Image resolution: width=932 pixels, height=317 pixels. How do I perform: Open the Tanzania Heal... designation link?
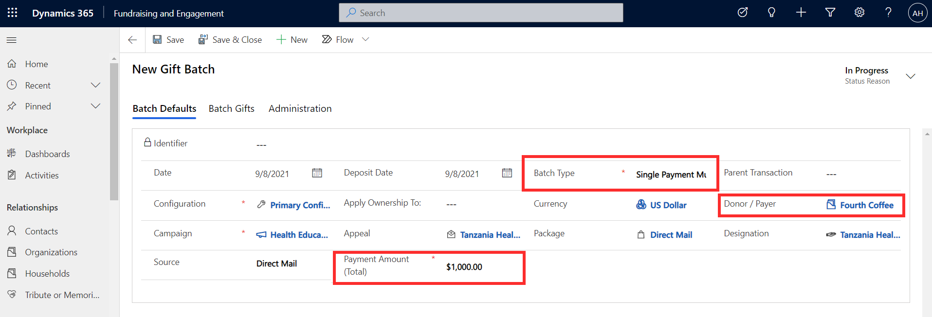[870, 235]
